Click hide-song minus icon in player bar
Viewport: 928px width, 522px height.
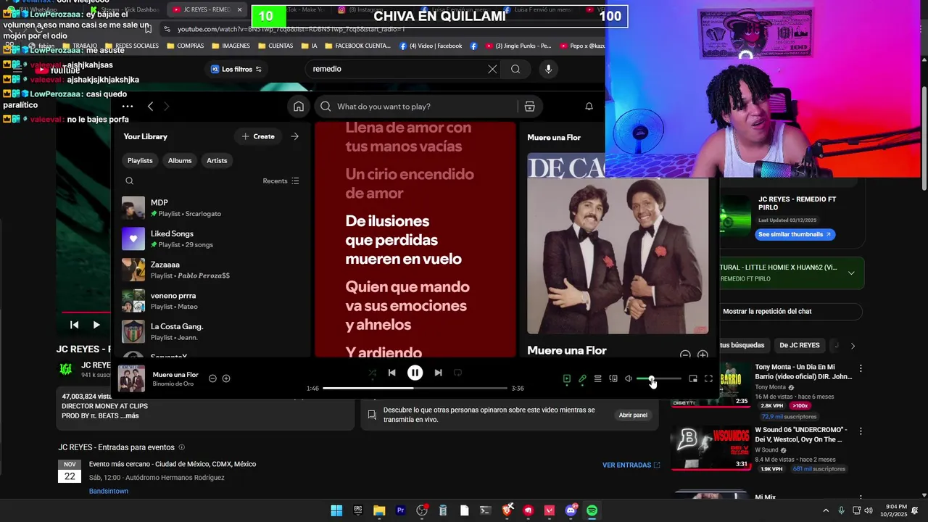(x=212, y=378)
